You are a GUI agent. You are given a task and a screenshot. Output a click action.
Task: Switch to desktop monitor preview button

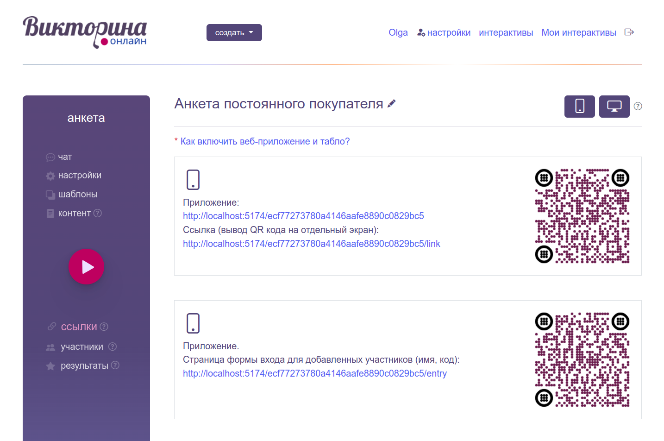tap(614, 107)
